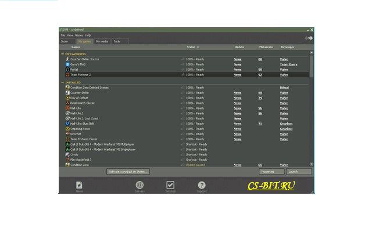Click the Portal game icon

point(67,70)
